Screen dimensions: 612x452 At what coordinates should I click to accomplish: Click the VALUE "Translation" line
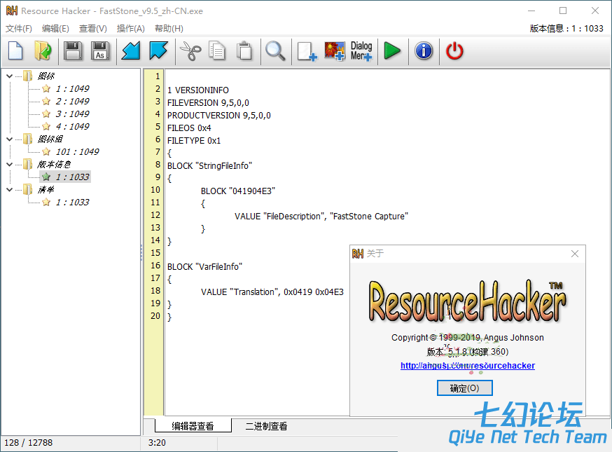point(272,292)
